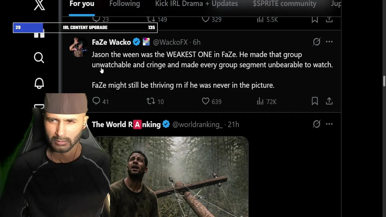Open more options on World Ranking post
The width and height of the screenshot is (386, 217).
[329, 124]
